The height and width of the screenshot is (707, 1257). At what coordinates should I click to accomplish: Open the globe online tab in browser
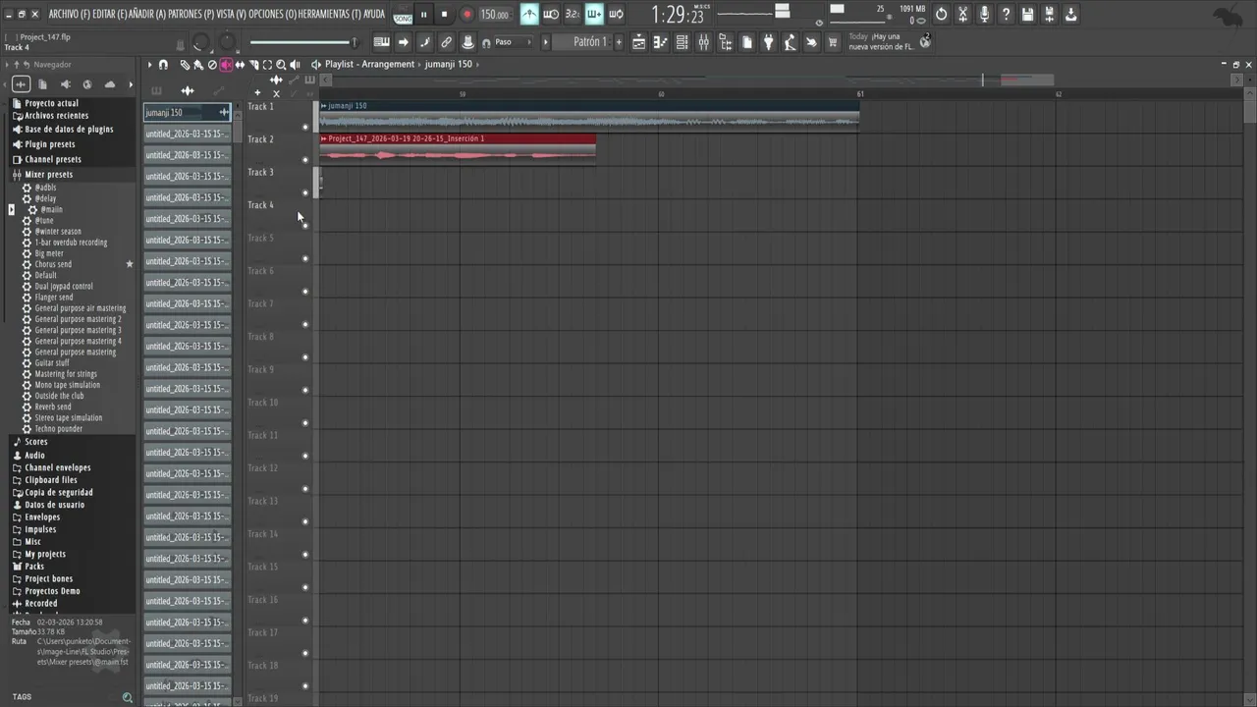coord(87,84)
